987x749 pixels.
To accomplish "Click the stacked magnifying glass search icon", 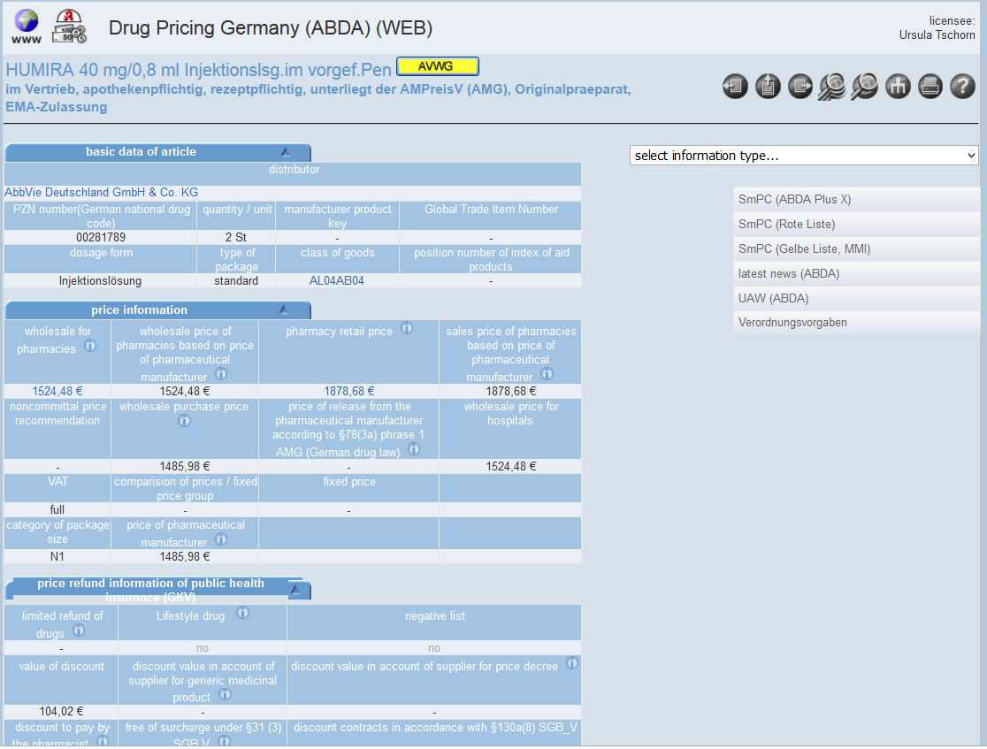I will point(832,87).
